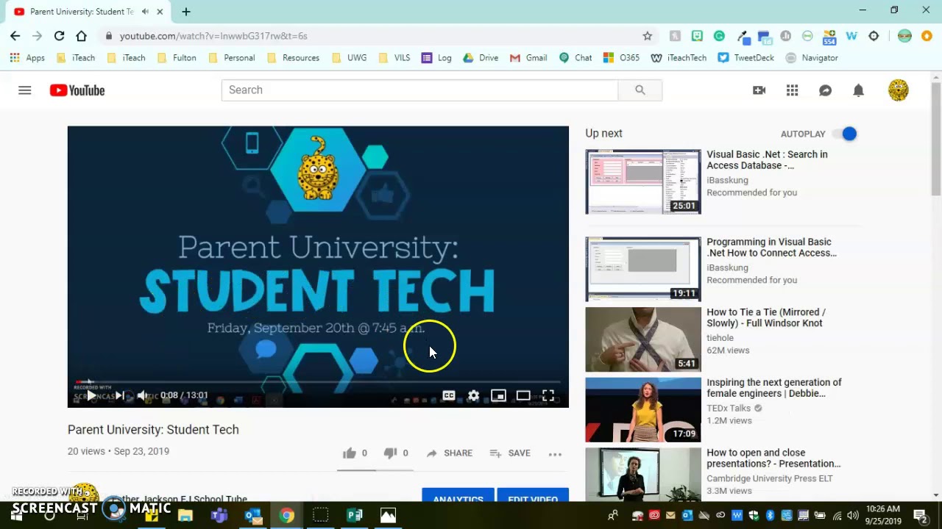Open How to open and close presentations title
The height and width of the screenshot is (529, 942).
pos(773,458)
